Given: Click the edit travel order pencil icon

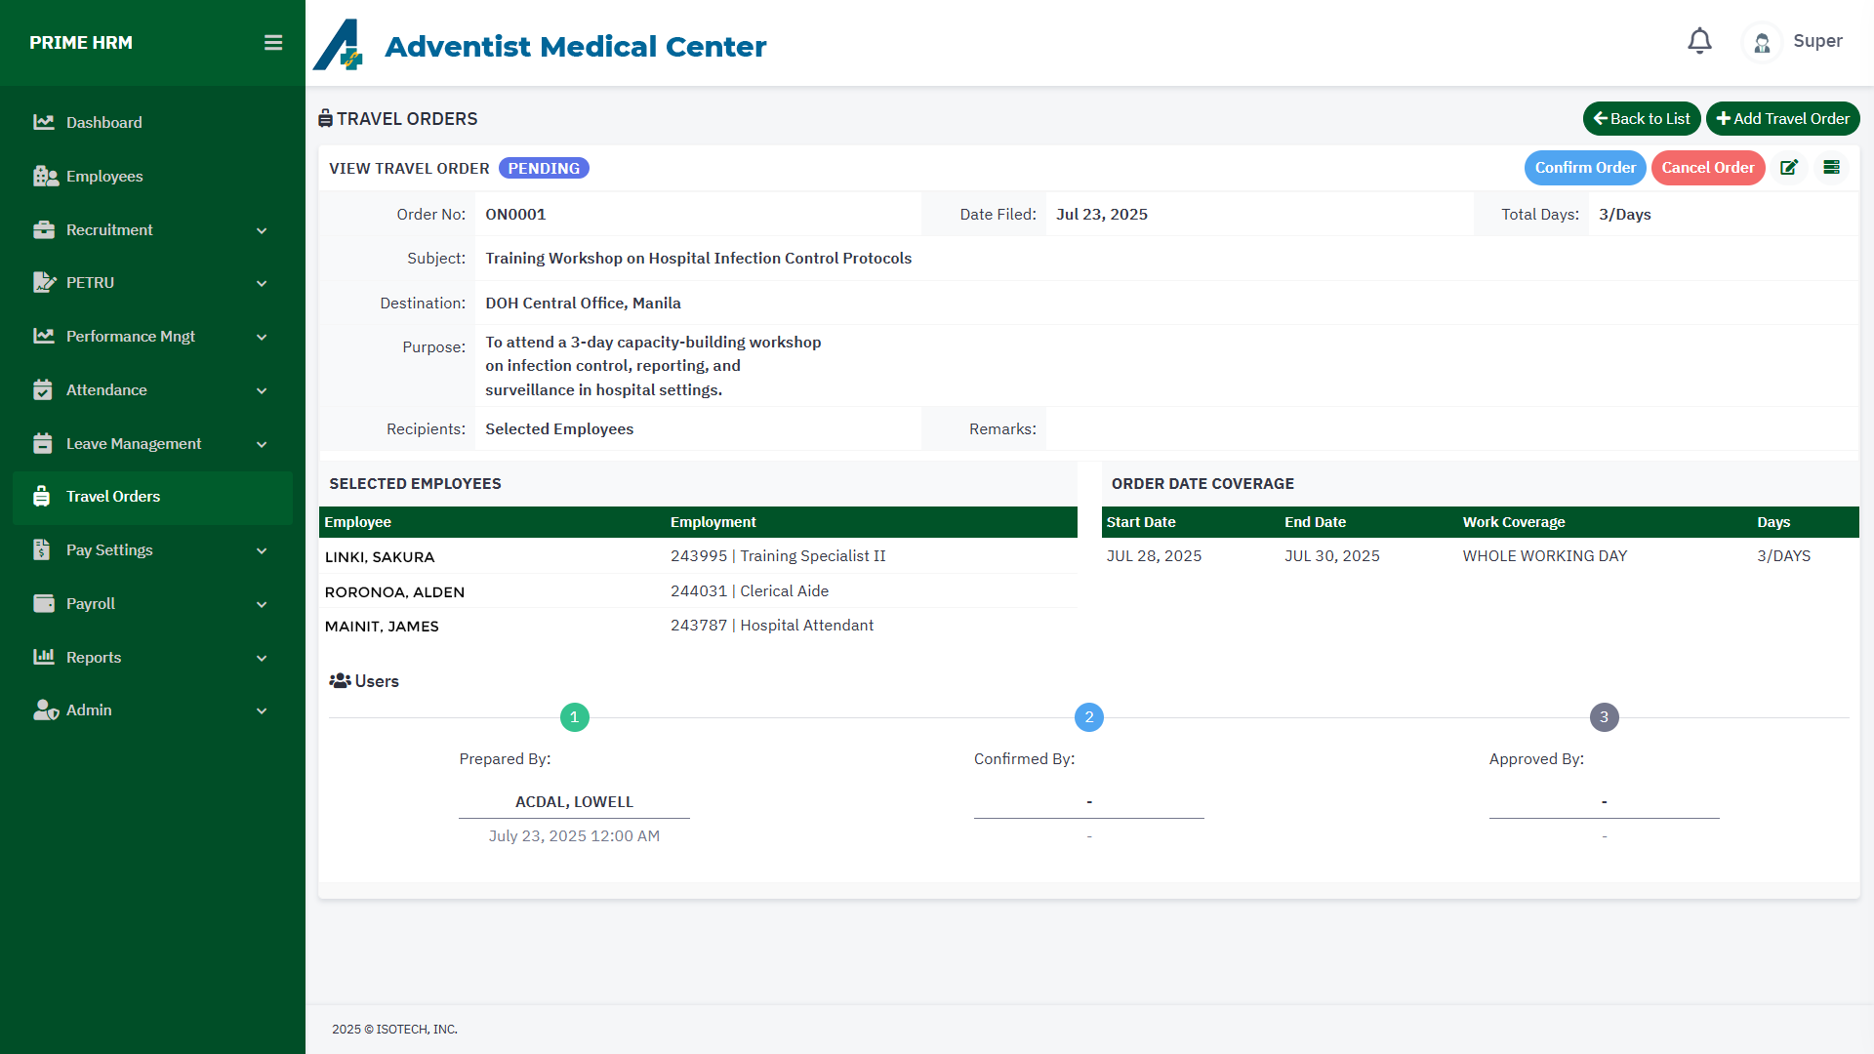Looking at the screenshot, I should tap(1789, 168).
